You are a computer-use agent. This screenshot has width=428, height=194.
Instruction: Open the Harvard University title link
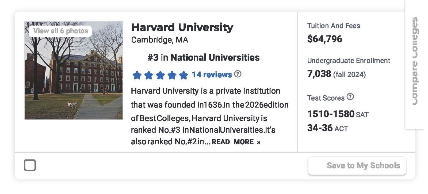182,27
